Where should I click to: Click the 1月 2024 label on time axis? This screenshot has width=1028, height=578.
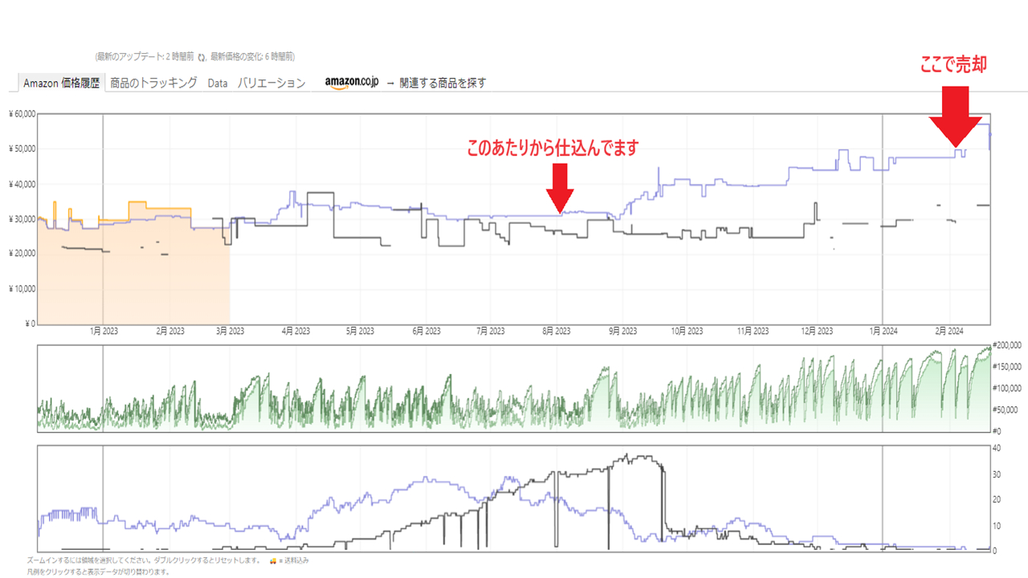[x=882, y=331]
